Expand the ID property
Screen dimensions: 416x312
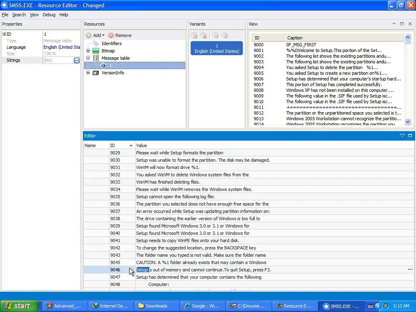click(4, 34)
